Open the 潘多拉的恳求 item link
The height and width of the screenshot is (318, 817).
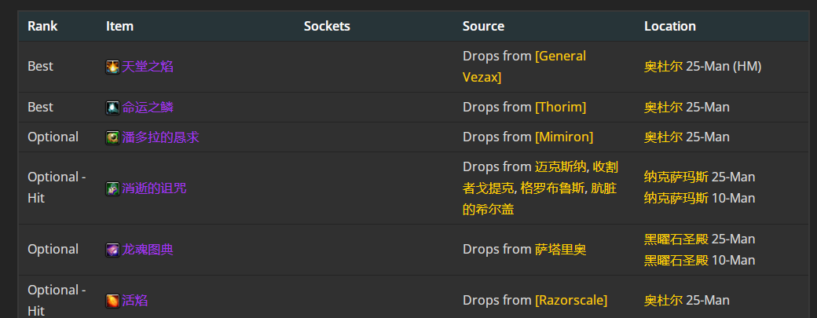tap(160, 137)
